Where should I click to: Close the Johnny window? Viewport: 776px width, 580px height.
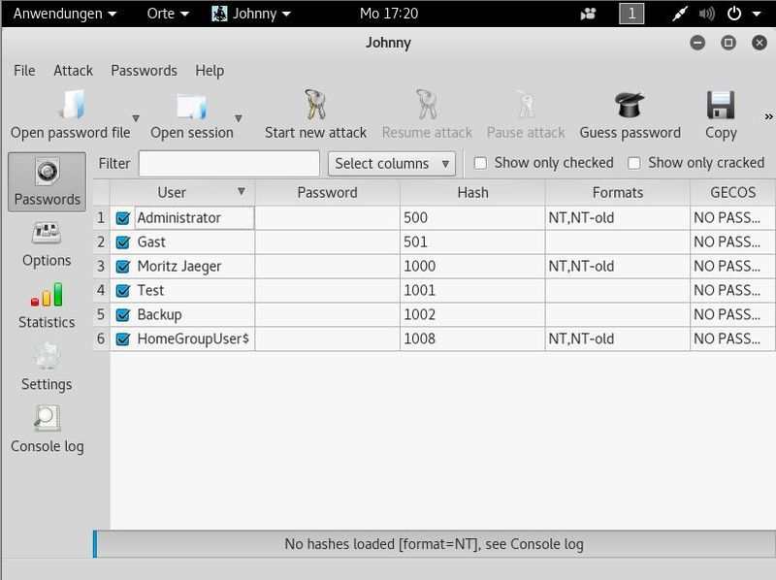point(760,43)
